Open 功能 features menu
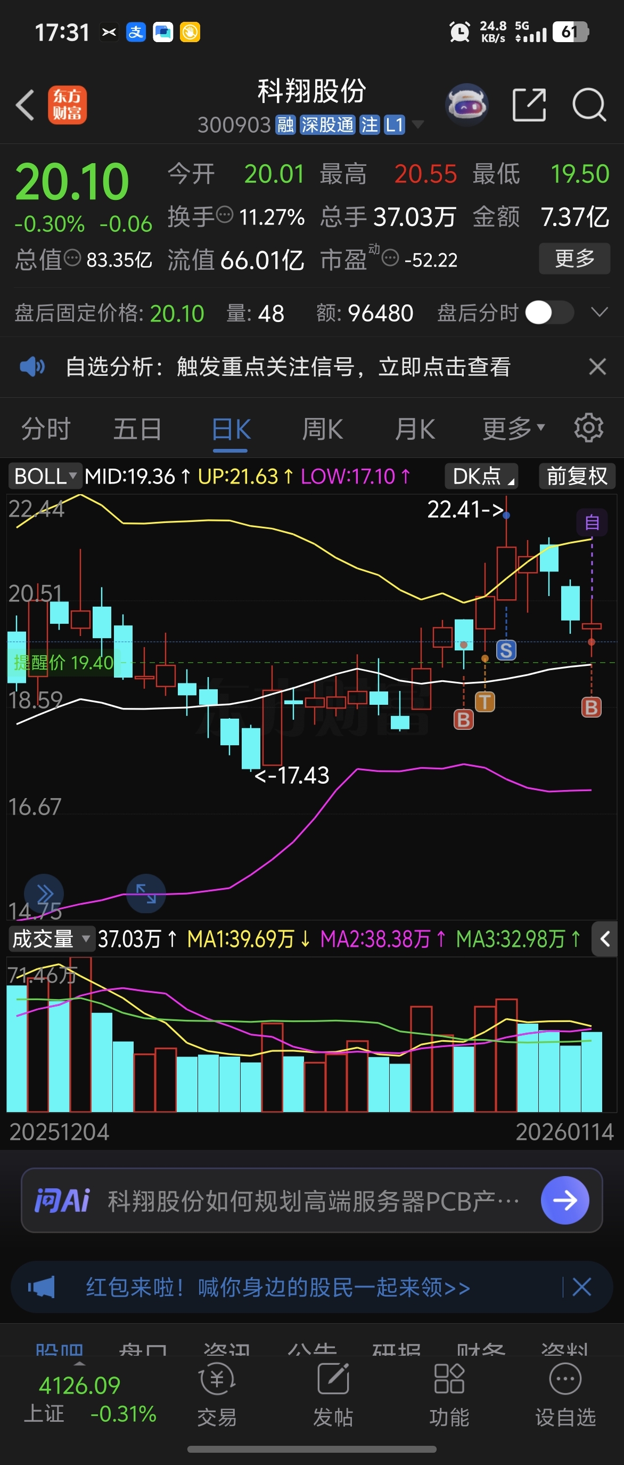The image size is (624, 1465). [x=449, y=1396]
